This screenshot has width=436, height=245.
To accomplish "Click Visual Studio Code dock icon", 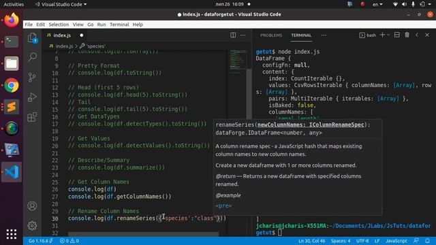I will click(x=12, y=172).
